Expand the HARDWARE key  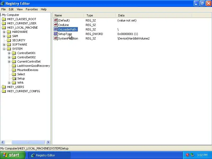[4, 32]
